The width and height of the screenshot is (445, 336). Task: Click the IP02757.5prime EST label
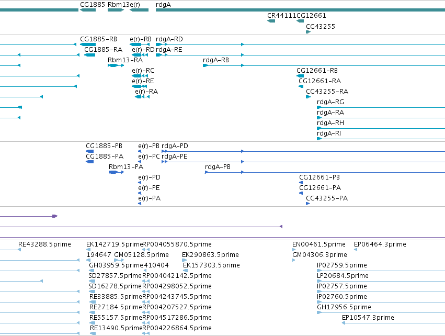(342, 286)
